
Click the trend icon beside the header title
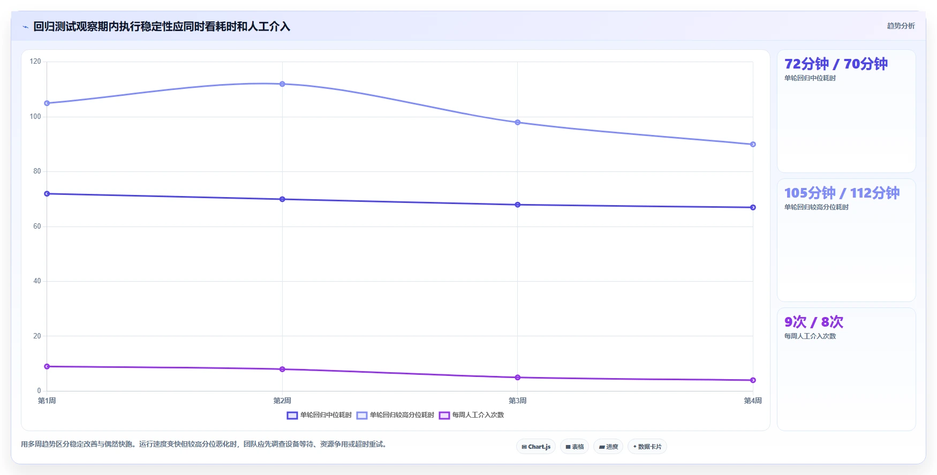click(x=25, y=27)
